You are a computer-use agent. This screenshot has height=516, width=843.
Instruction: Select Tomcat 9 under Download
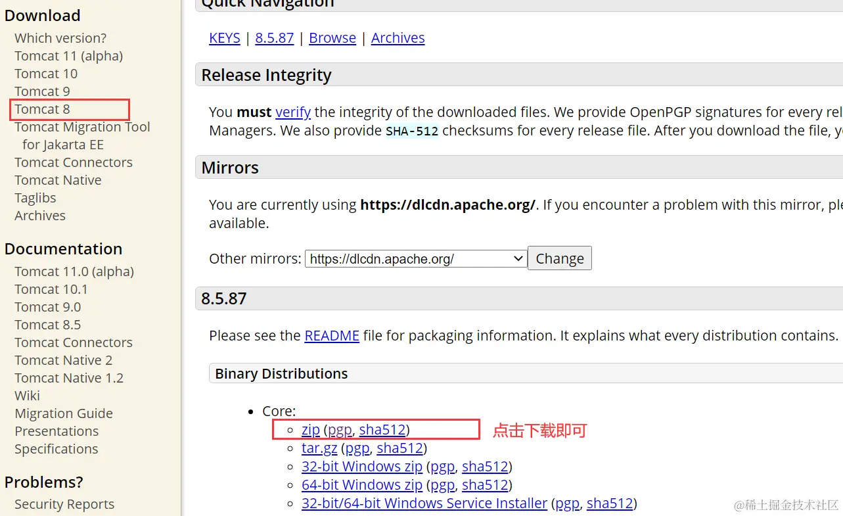42,91
